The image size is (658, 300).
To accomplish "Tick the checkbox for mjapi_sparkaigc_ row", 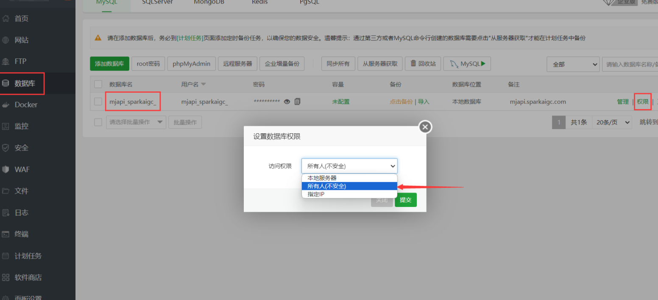I will tap(98, 102).
